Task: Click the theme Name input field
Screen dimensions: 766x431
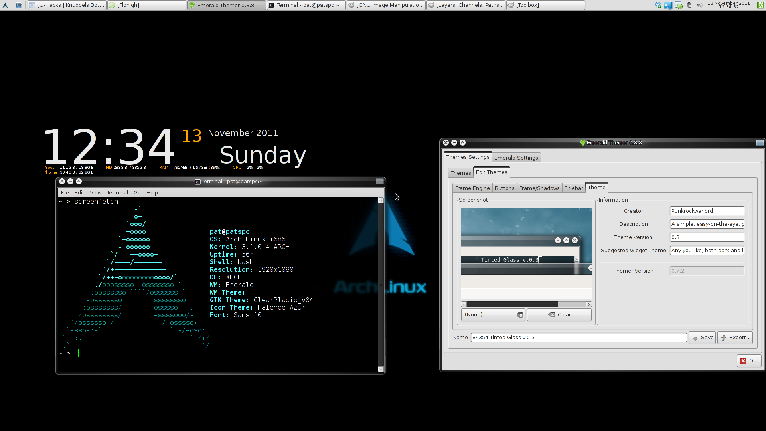Action: tap(578, 338)
